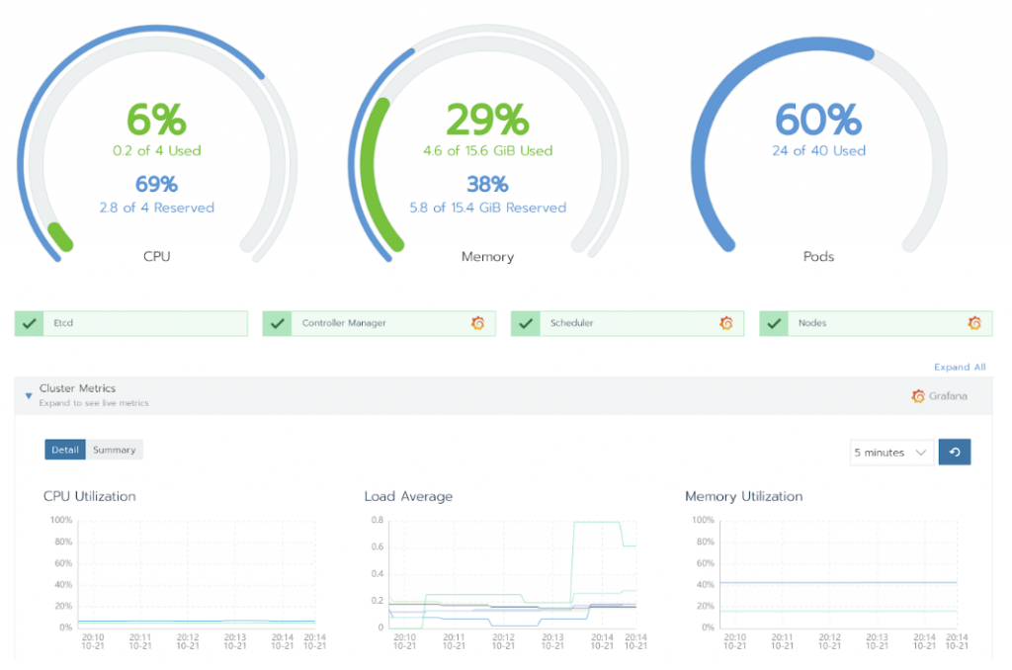Image resolution: width=1012 pixels, height=670 pixels.
Task: Click the Cluster Metrics heading
Action: click(x=77, y=388)
